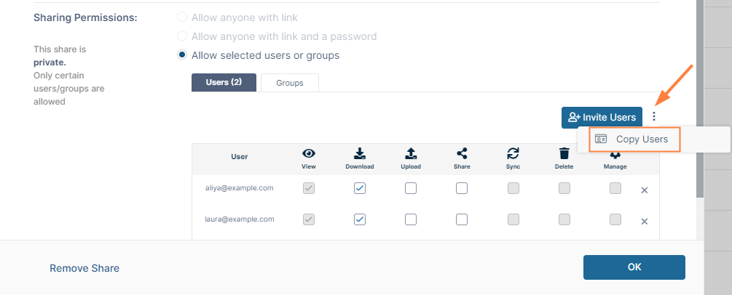Image resolution: width=732 pixels, height=295 pixels.
Task: Uncheck Download permission for aliya@example.com
Action: coord(360,188)
